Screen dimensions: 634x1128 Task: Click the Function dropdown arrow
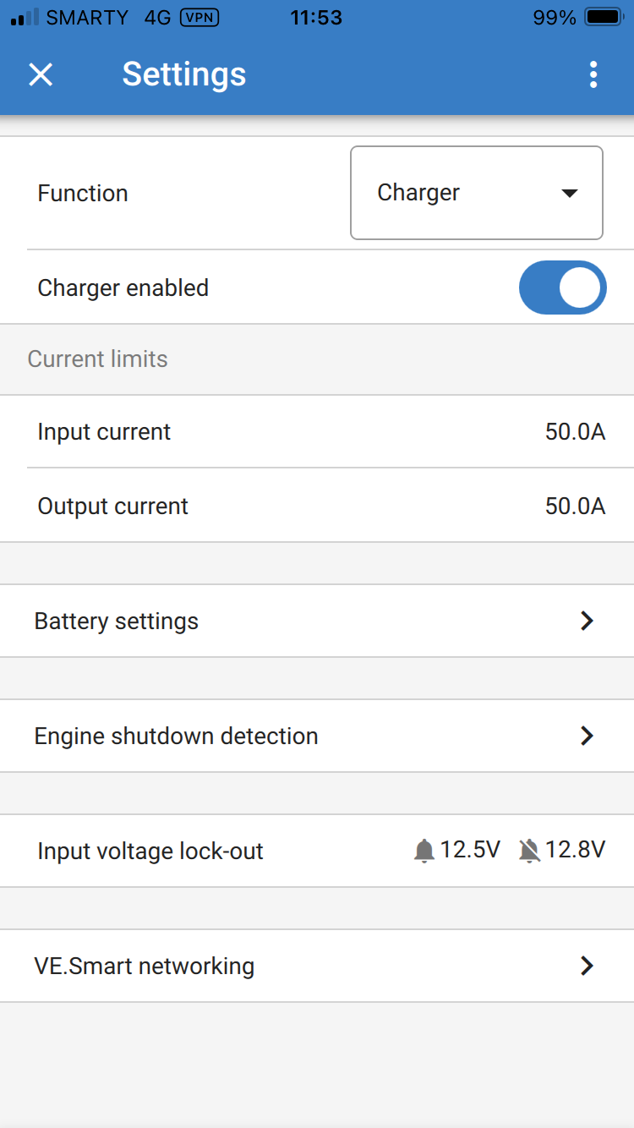coord(570,194)
